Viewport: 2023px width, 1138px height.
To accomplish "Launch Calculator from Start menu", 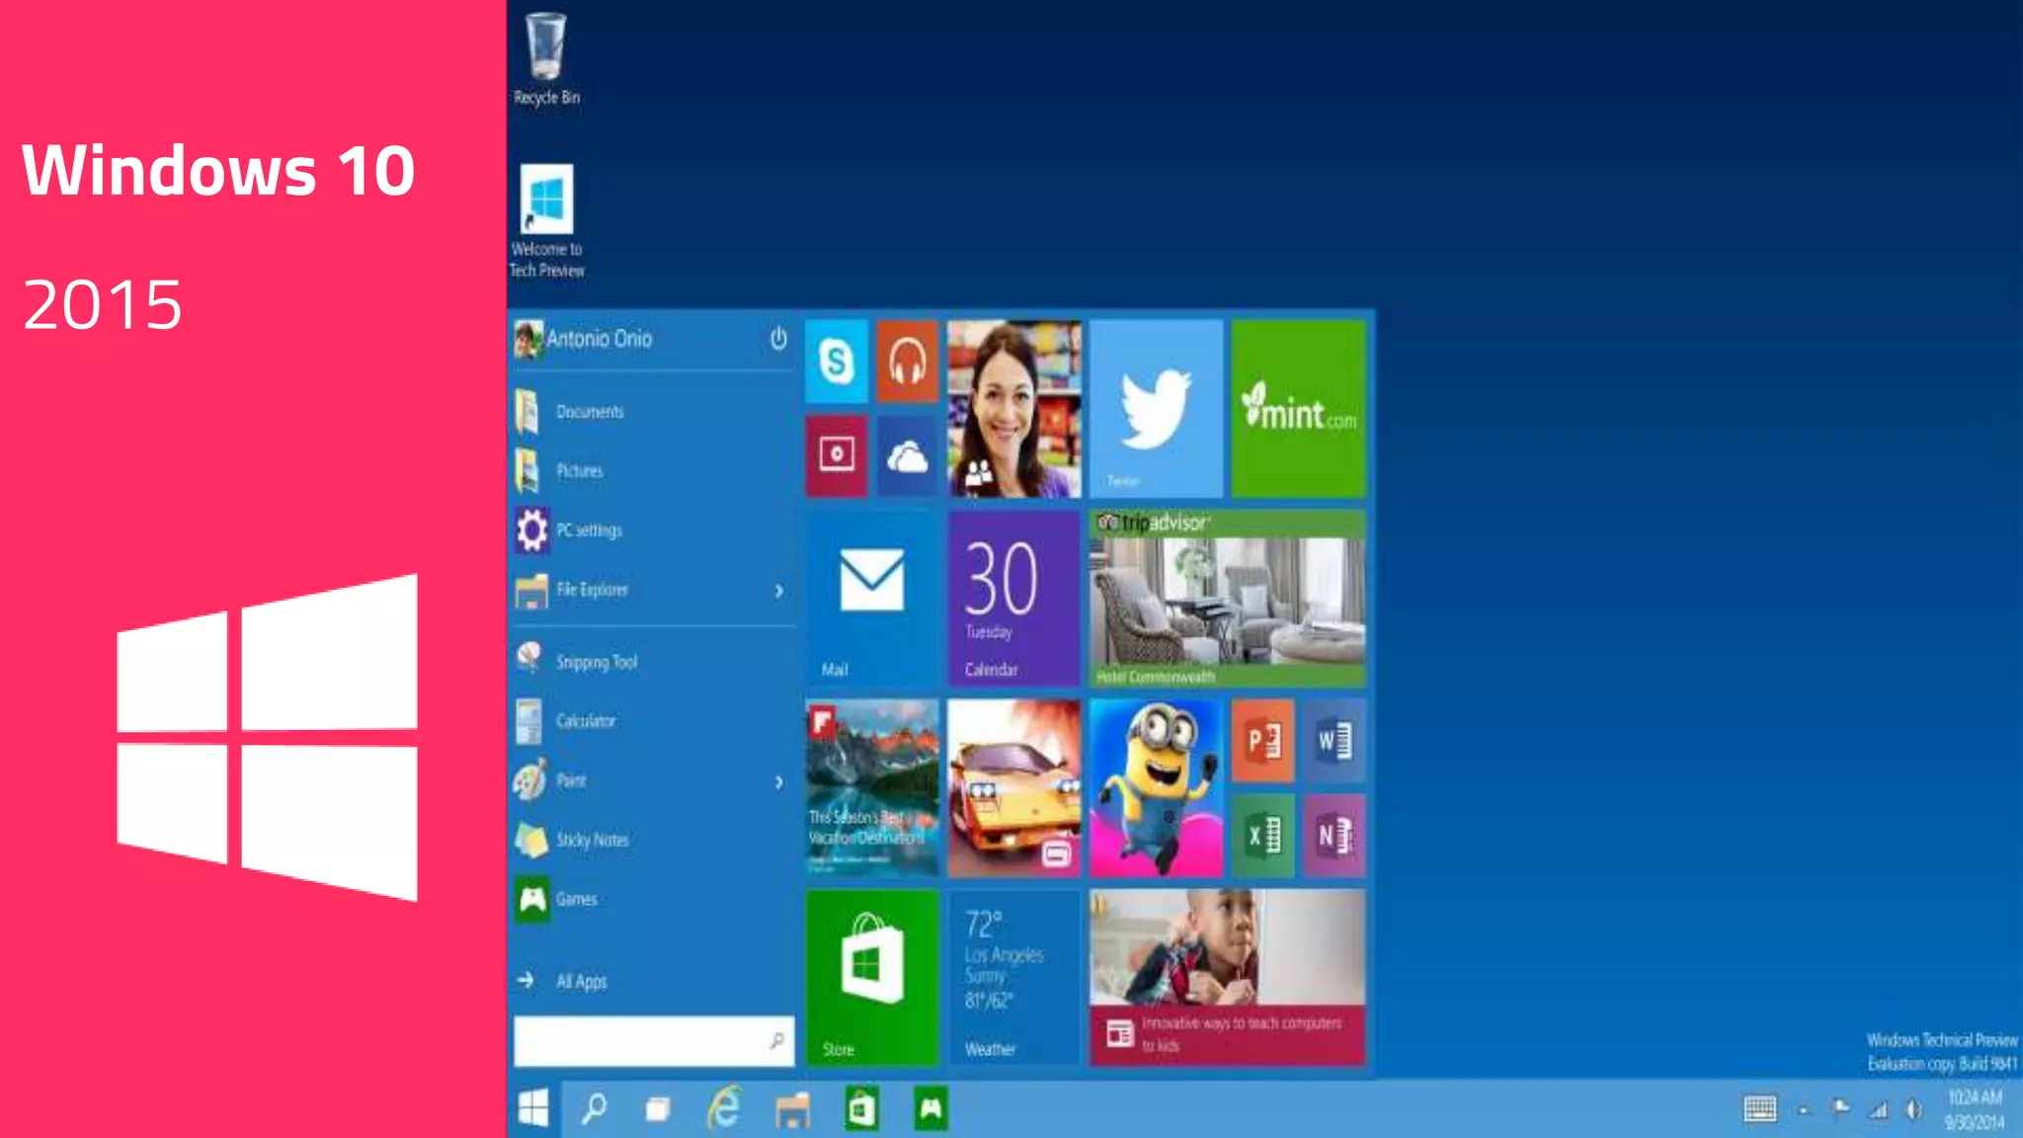I will (654, 721).
